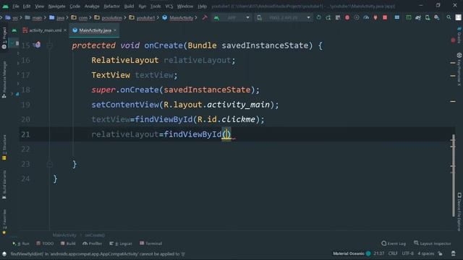The height and width of the screenshot is (260, 463).
Task: Click the sync project with Gradle icon
Action: point(418,17)
